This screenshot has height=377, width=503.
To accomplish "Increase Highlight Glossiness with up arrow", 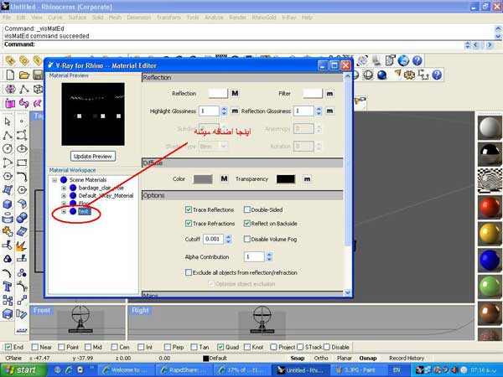I will click(x=224, y=109).
